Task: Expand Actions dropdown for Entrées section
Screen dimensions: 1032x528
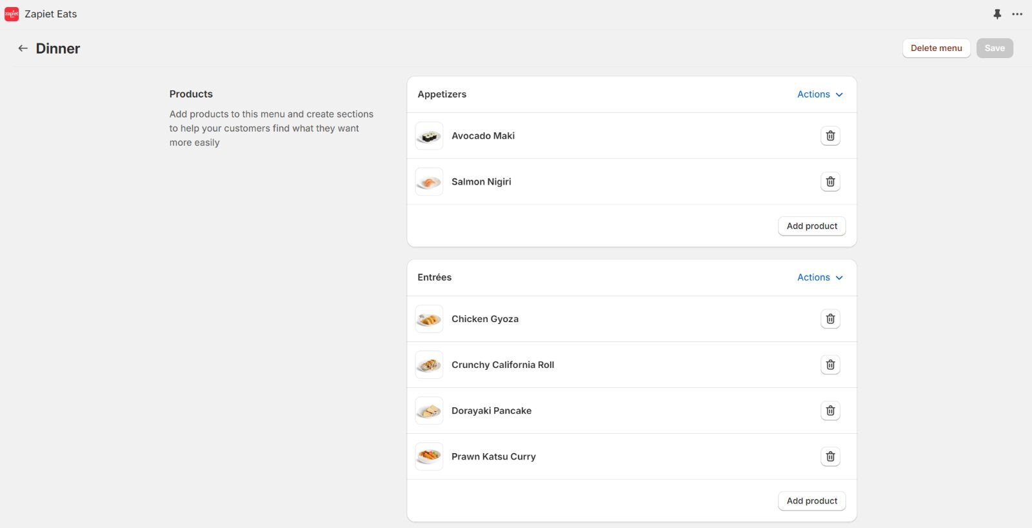Action: pos(820,278)
